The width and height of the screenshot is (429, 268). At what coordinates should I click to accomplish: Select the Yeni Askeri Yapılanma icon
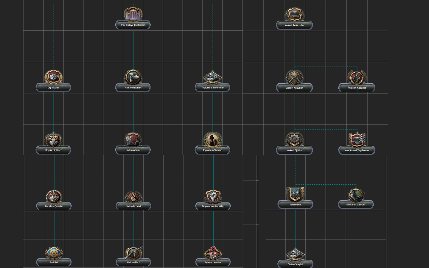357,139
